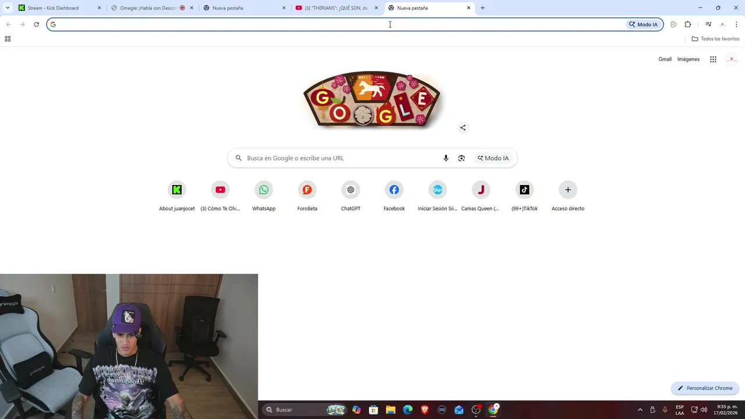Open the Iniciar Sesión Siigo shortcut
745x419 pixels.
[438, 196]
